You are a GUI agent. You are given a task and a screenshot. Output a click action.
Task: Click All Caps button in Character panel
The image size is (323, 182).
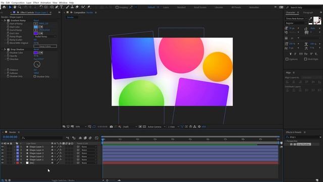pos(301,54)
